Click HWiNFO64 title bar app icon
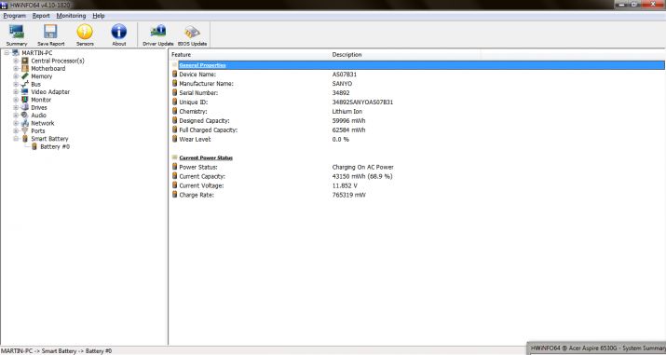Screen dimensions: 666x355 pos(5,5)
